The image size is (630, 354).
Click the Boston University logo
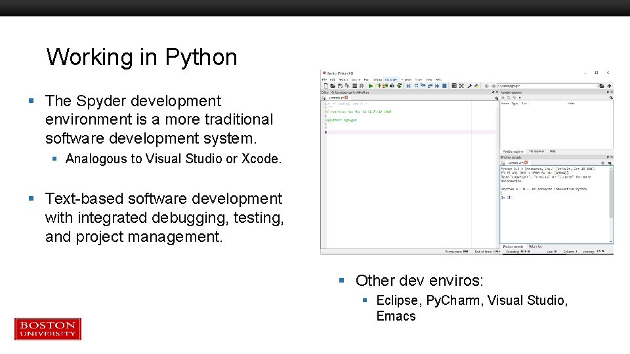tap(48, 329)
